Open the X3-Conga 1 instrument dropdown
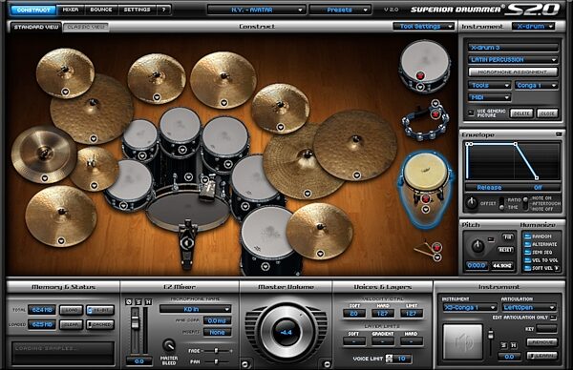The height and width of the screenshot is (370, 573). point(470,308)
